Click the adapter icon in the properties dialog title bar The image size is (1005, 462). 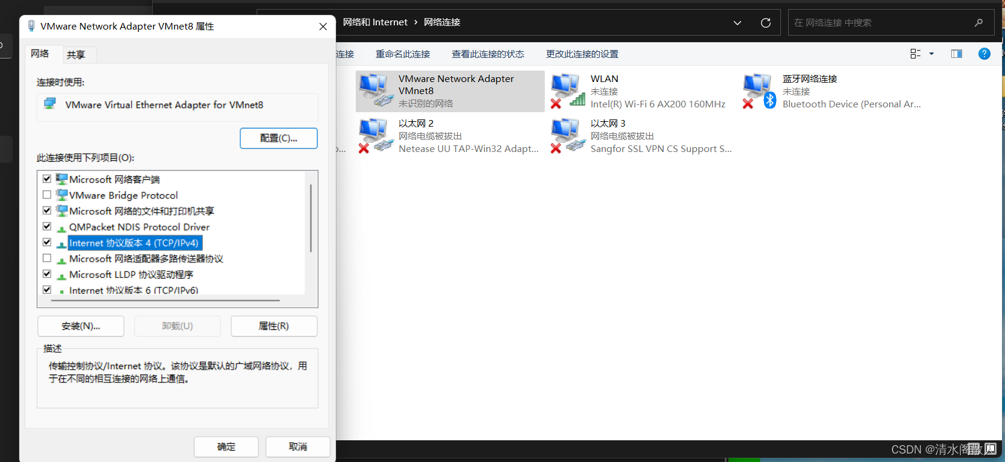(x=31, y=26)
